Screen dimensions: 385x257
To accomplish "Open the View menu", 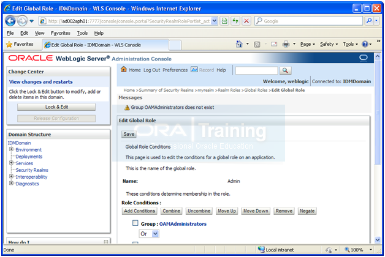I will coord(39,33).
